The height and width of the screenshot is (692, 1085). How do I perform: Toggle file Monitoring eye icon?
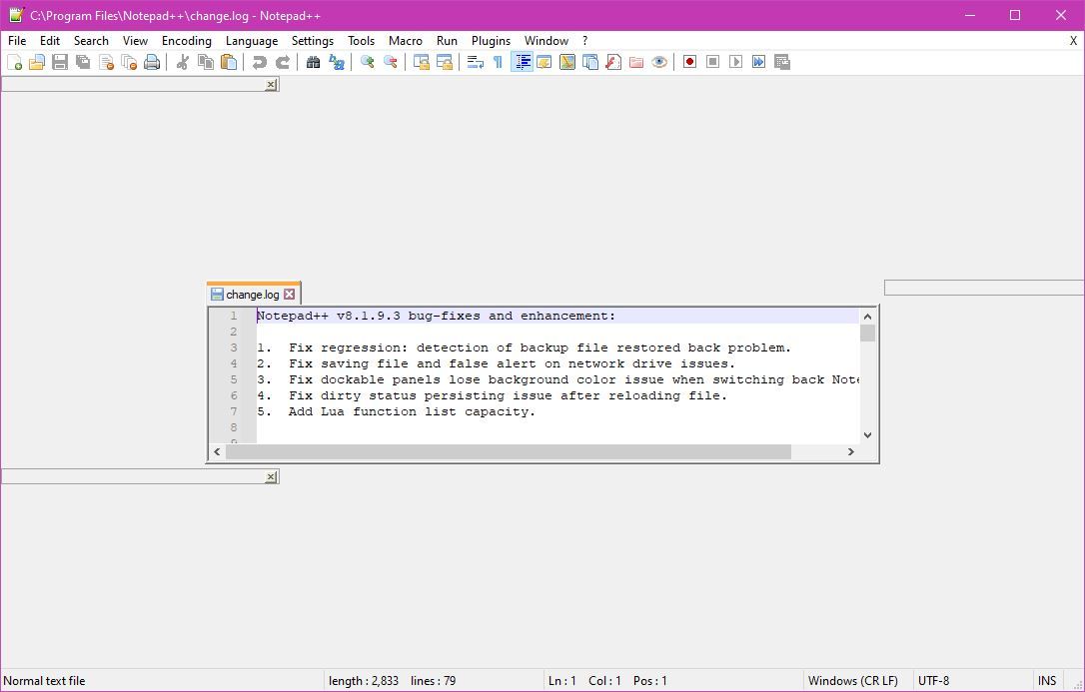coord(659,62)
